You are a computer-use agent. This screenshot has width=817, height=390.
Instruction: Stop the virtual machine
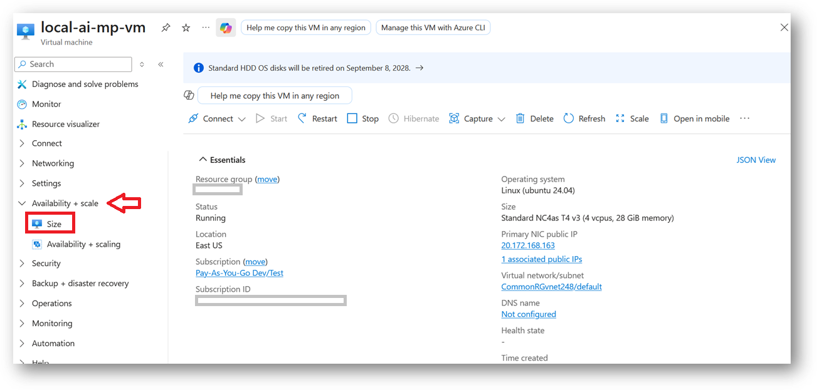point(363,118)
